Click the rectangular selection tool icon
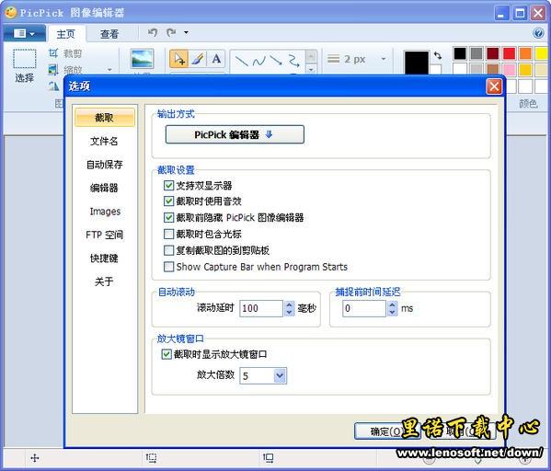 (24, 59)
